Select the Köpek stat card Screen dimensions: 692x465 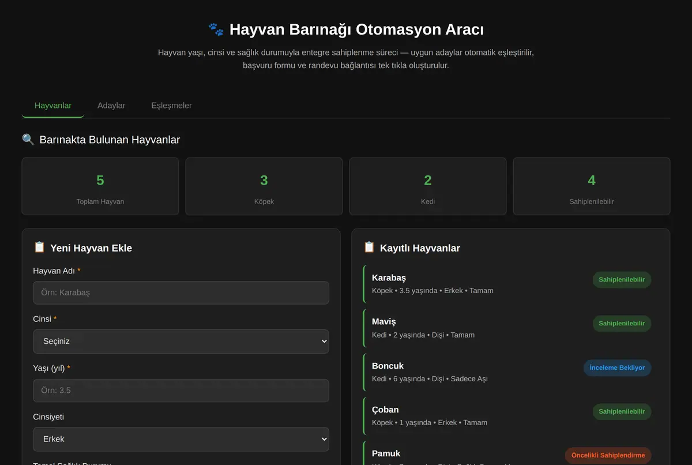click(264, 186)
